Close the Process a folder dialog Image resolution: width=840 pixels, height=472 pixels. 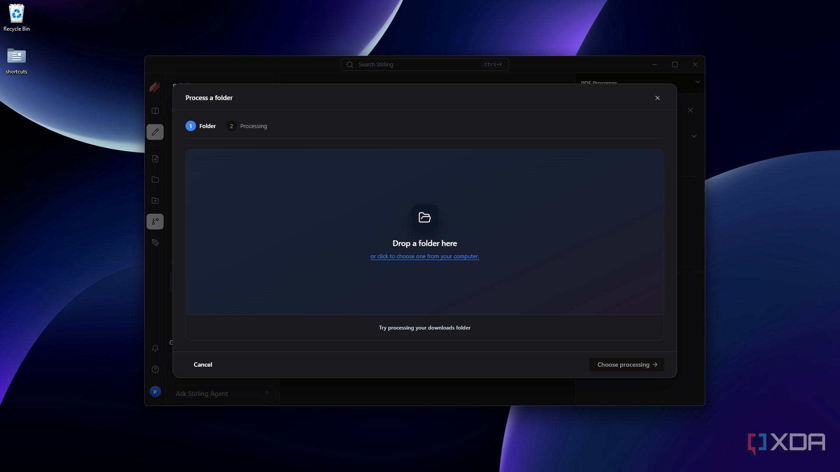(658, 98)
